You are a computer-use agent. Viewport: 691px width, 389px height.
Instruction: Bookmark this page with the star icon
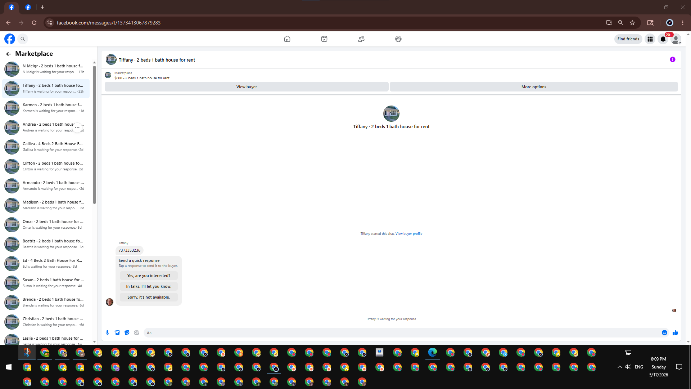click(632, 23)
